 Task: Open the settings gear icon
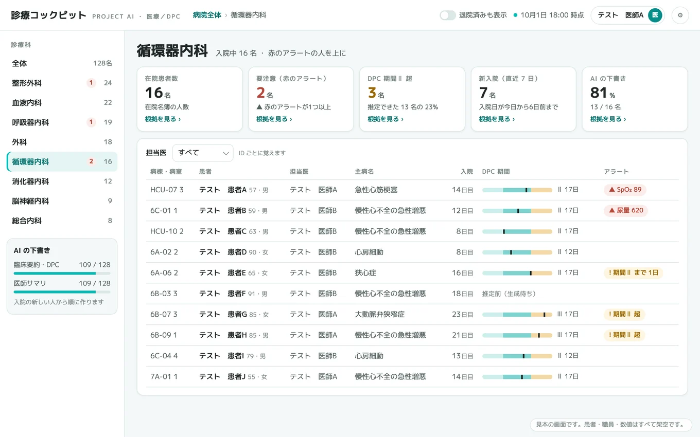[680, 15]
